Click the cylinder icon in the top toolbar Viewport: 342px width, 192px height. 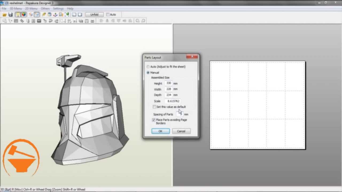(49, 15)
